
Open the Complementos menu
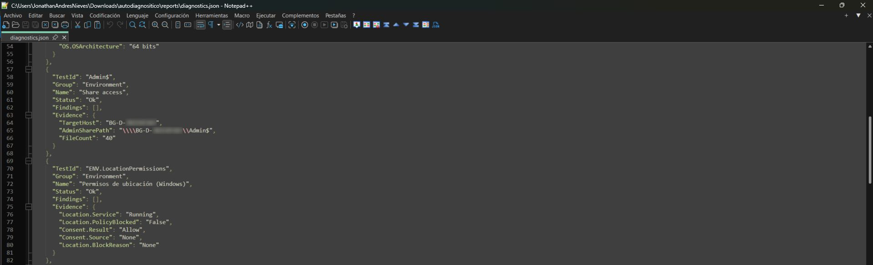(300, 15)
